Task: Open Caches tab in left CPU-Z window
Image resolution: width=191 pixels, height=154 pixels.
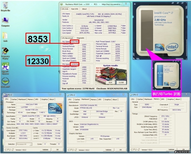Action: [x=14, y=99]
